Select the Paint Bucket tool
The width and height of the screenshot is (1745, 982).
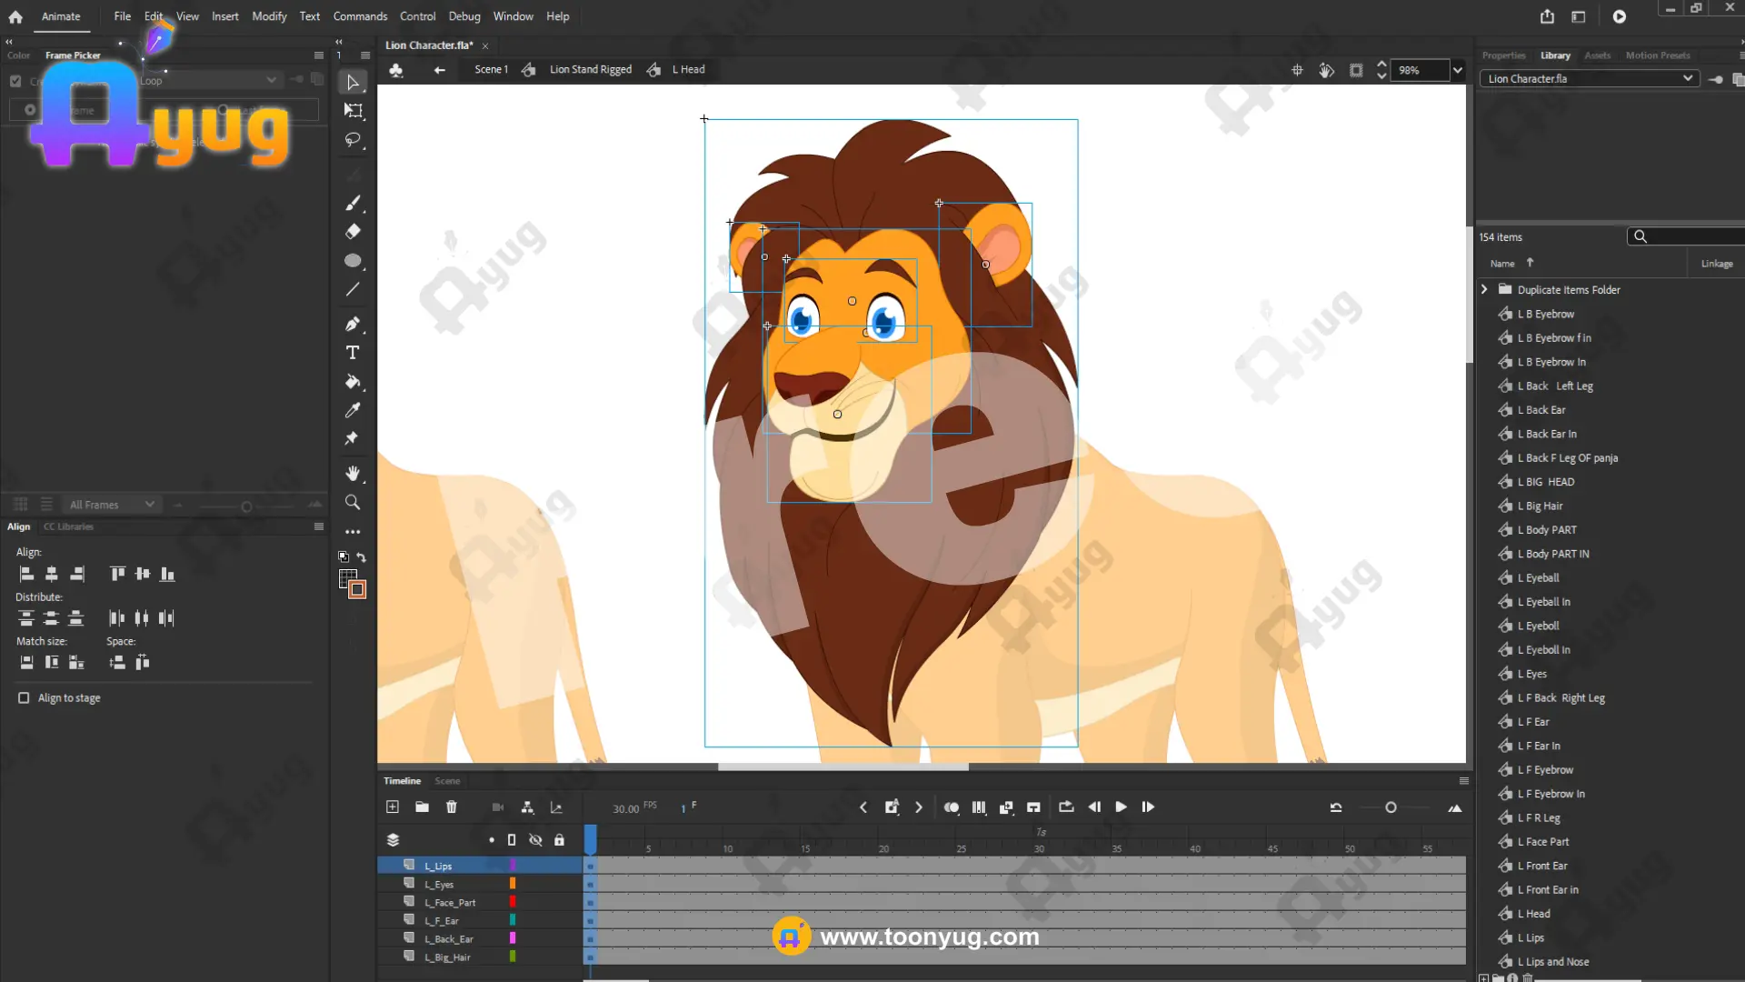[x=353, y=382]
